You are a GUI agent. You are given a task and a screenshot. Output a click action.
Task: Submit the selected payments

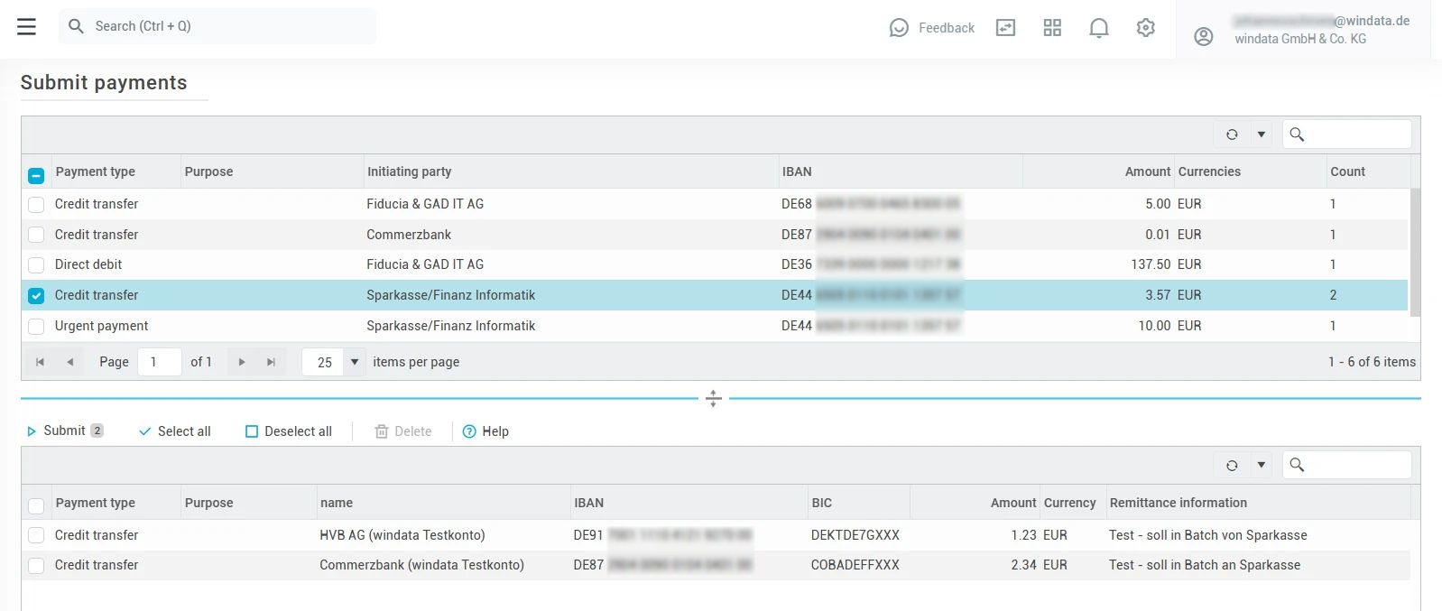tap(64, 431)
